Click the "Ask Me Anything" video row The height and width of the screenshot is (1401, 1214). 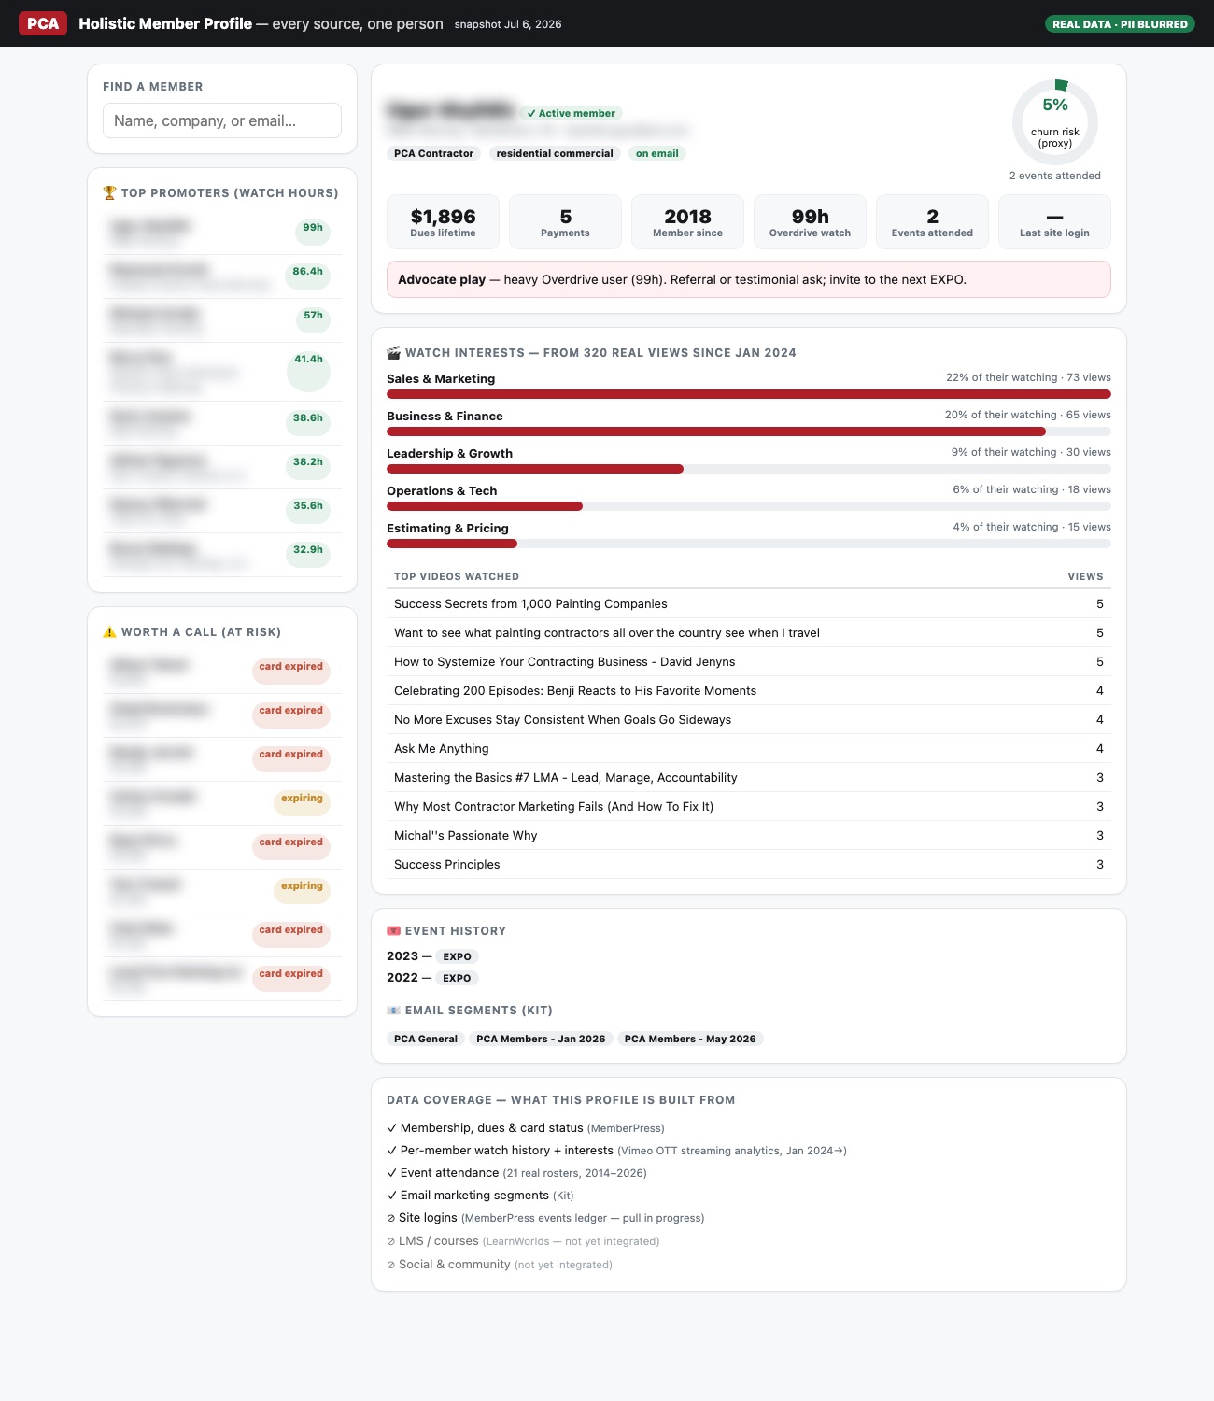tap(749, 749)
